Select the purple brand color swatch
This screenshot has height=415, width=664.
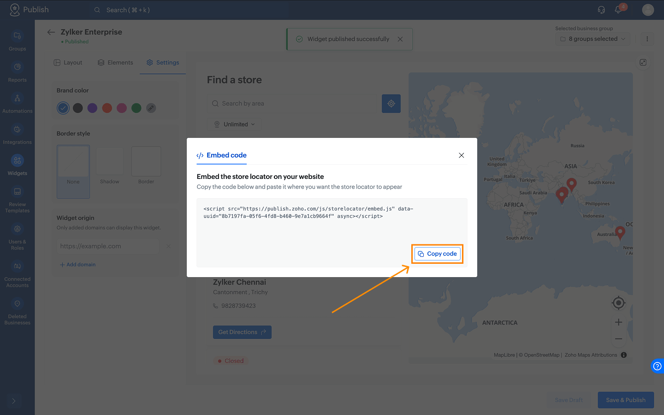pyautogui.click(x=92, y=108)
